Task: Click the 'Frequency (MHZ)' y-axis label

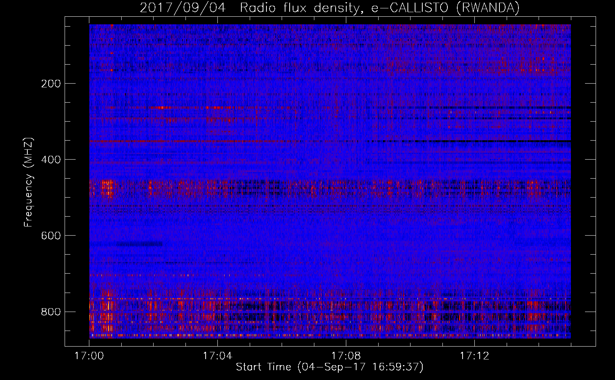Action: coord(29,182)
